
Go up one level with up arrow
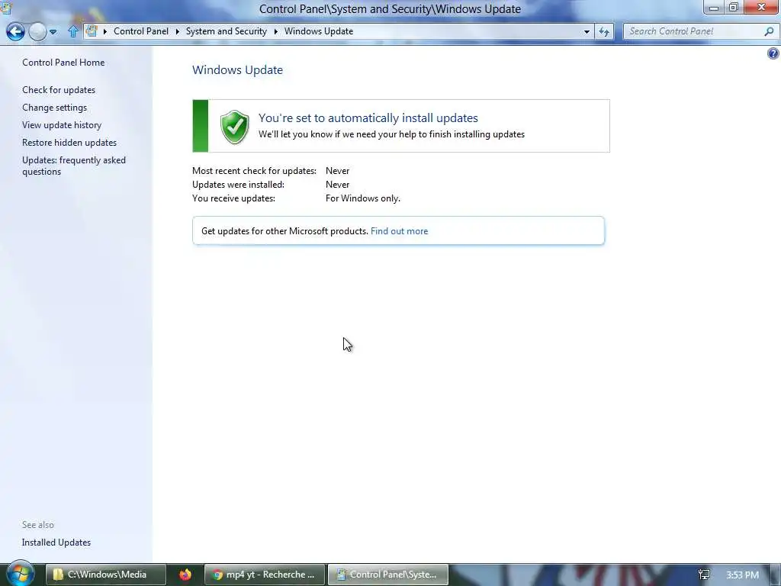coord(72,31)
